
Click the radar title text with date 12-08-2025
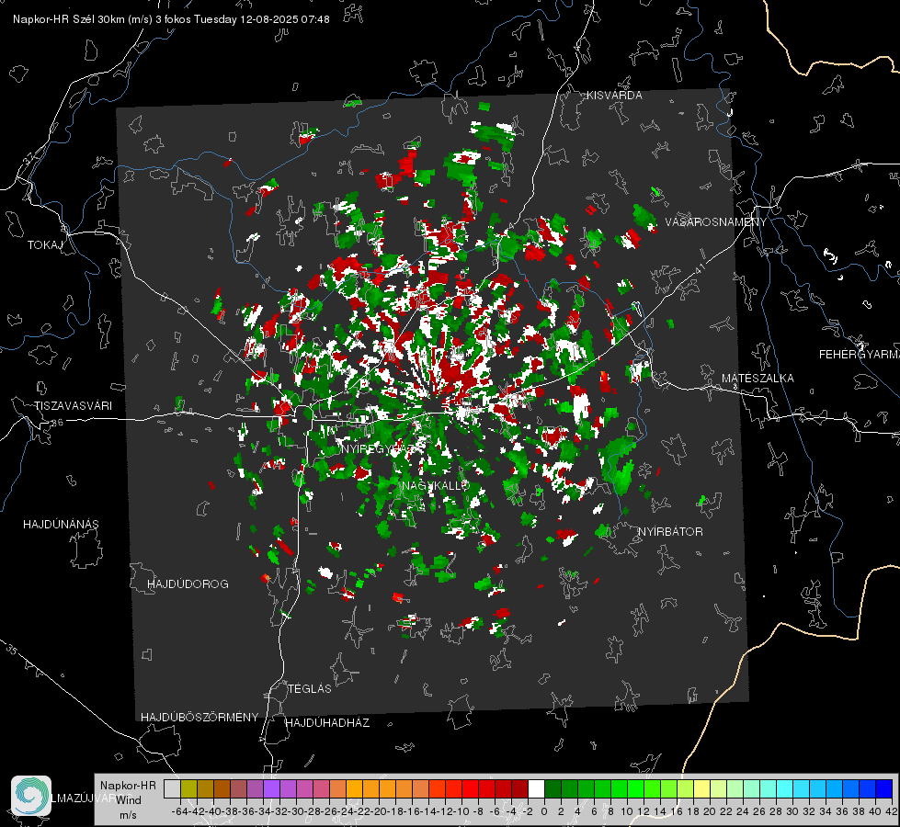click(x=171, y=19)
